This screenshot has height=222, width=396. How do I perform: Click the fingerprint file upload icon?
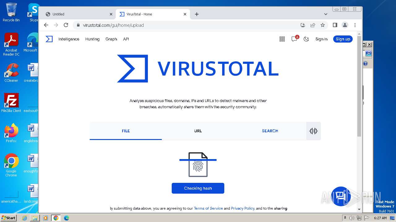pos(198,165)
